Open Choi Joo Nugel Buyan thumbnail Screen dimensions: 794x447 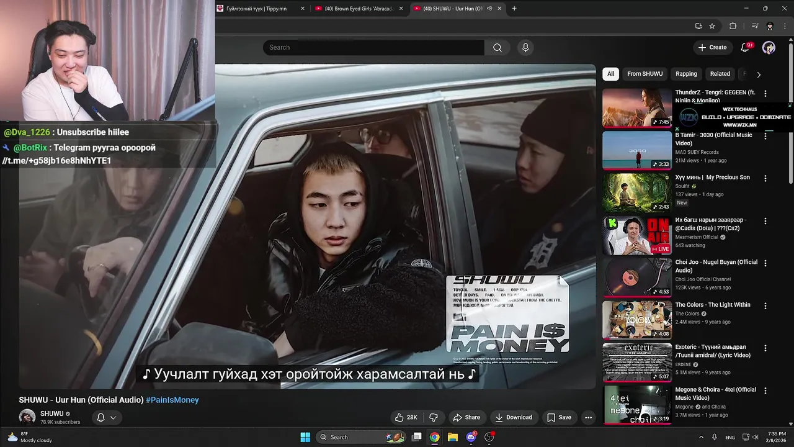(x=637, y=278)
